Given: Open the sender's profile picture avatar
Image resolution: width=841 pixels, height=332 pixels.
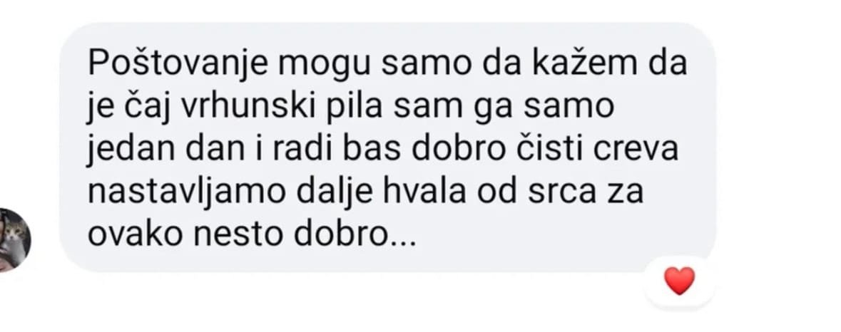Looking at the screenshot, I should coord(14,240).
